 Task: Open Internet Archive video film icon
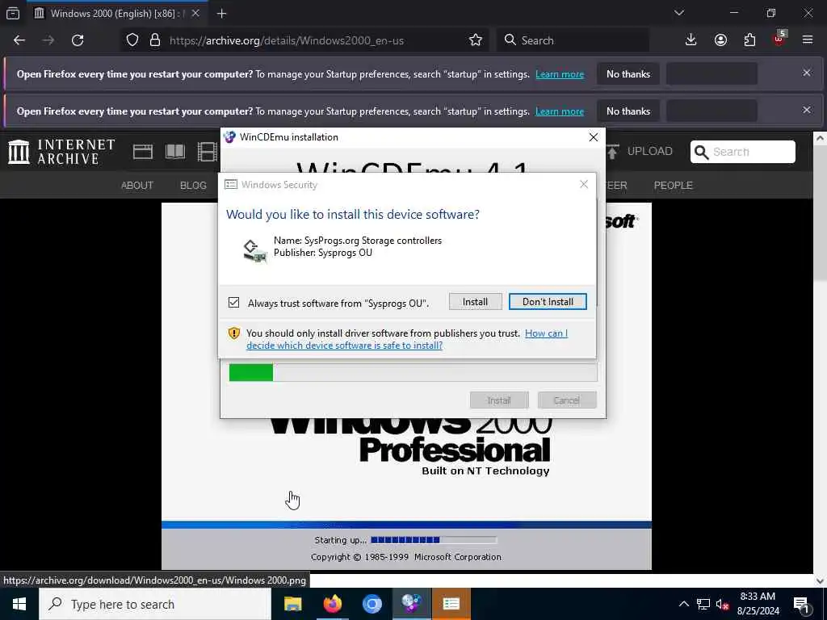[208, 152]
